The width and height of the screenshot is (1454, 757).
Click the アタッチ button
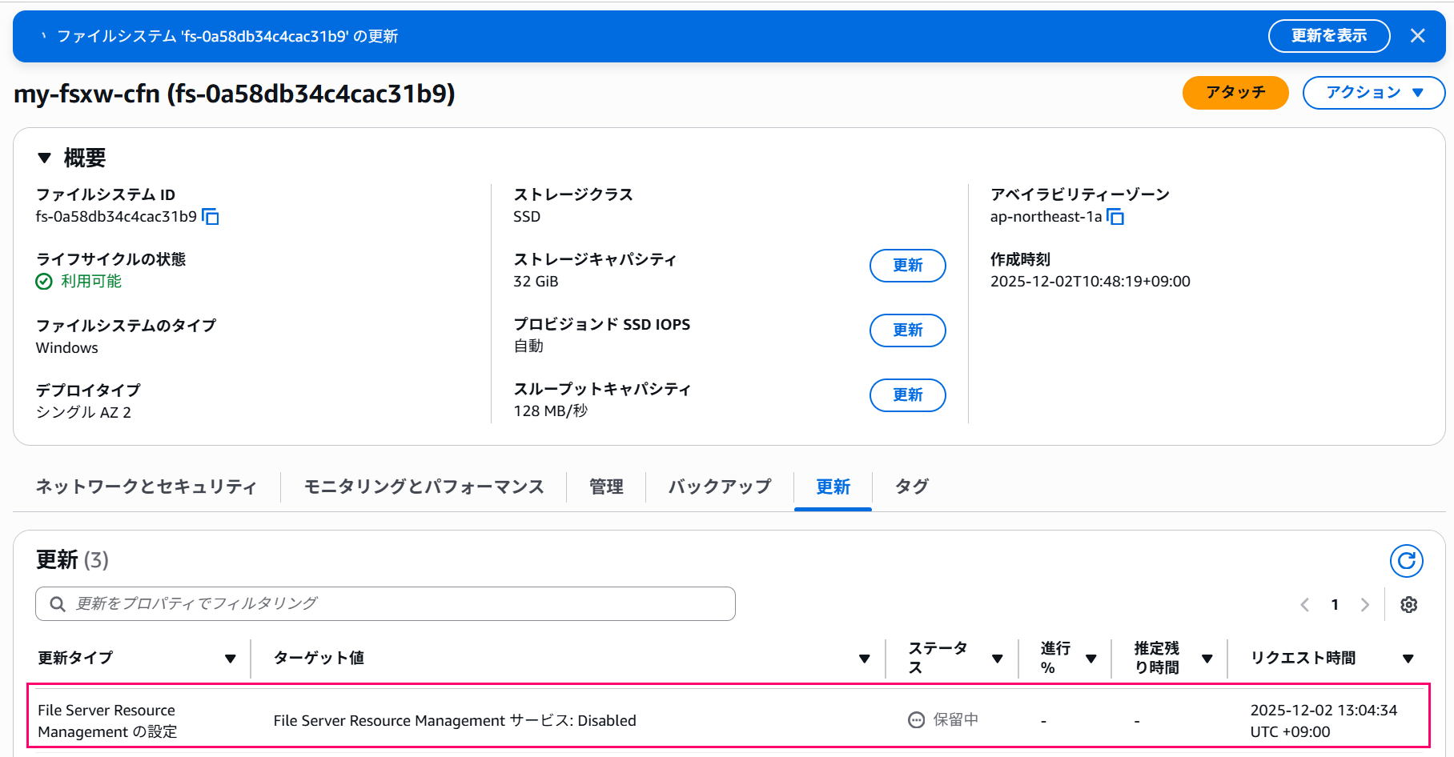(1235, 92)
